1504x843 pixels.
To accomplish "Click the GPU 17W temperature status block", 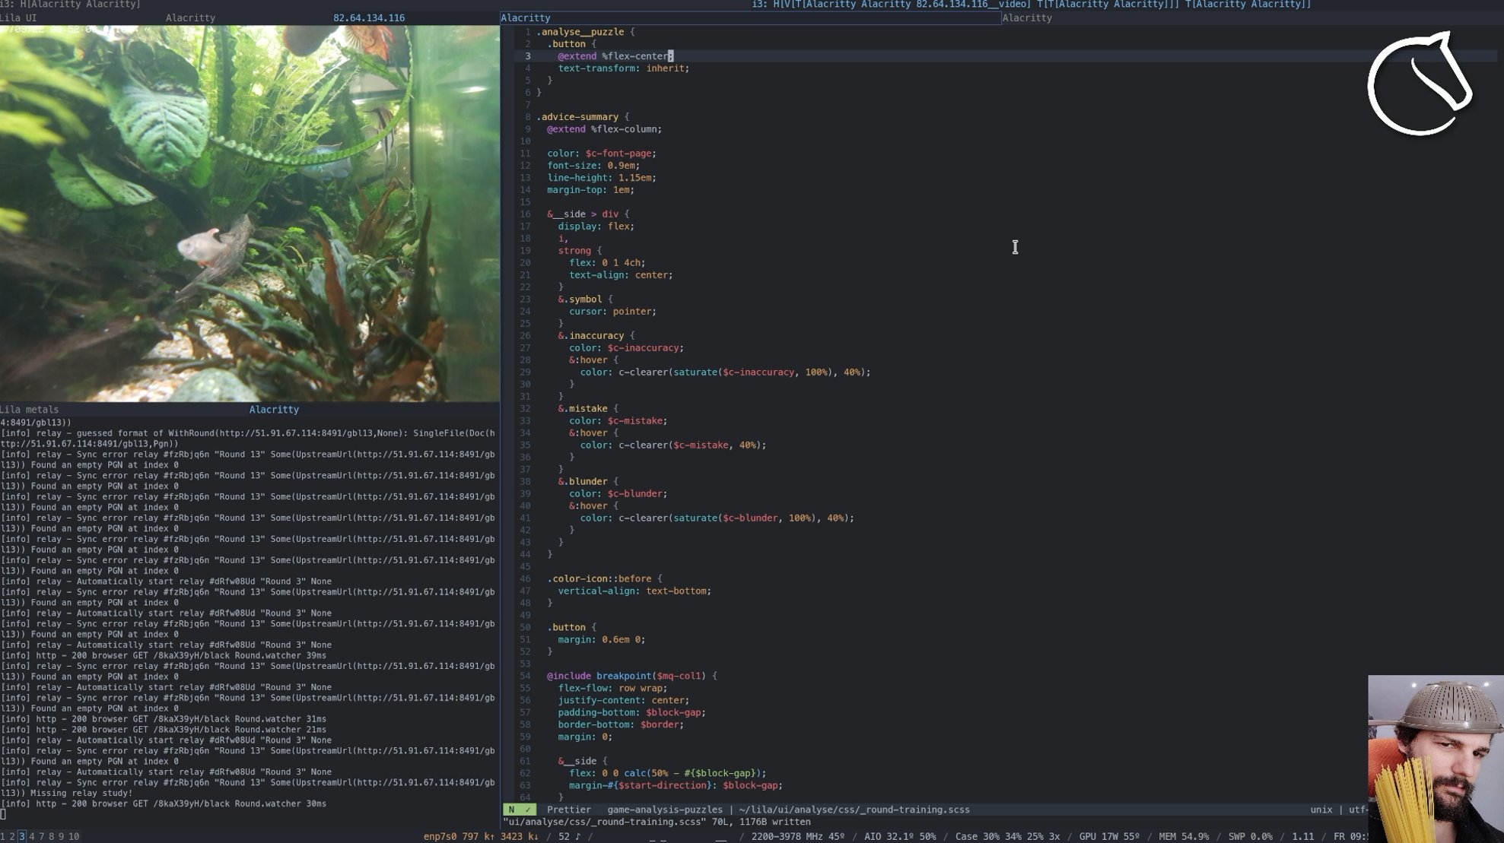I will point(1108,836).
